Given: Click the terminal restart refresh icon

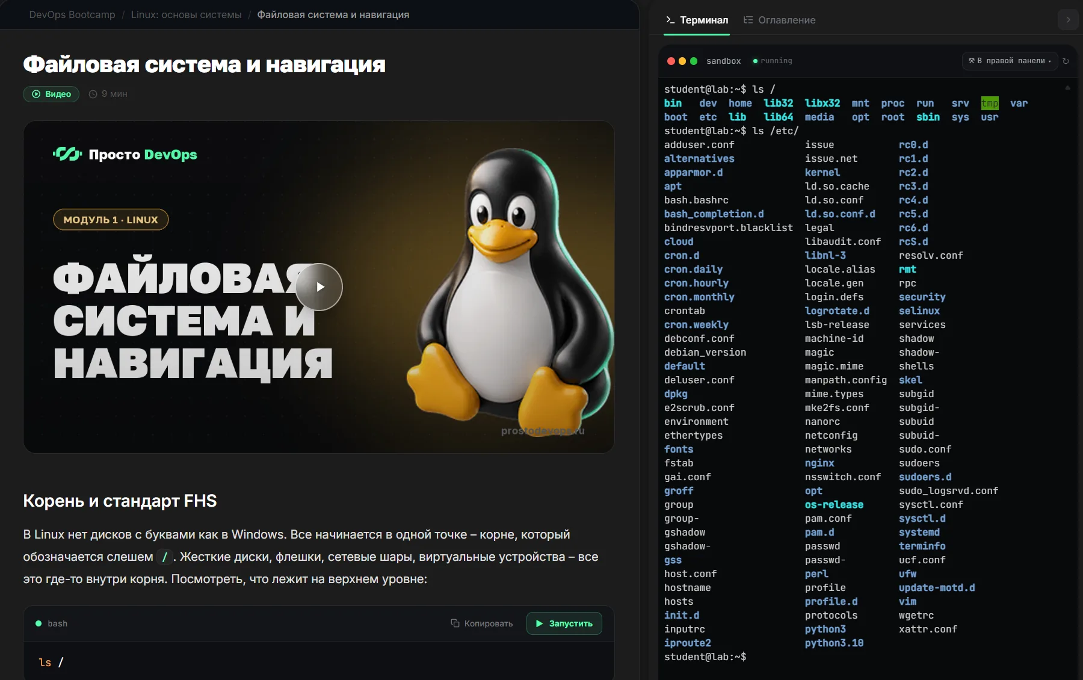Looking at the screenshot, I should pyautogui.click(x=1066, y=61).
